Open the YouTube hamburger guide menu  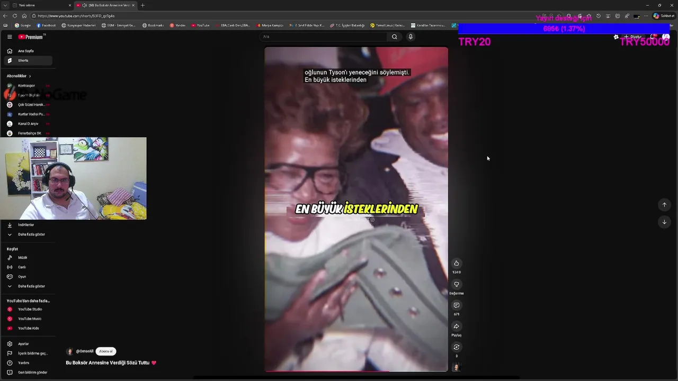(x=10, y=37)
